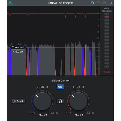Viewport: 121px width, 121px height.
Task: Click the teal logo icon in header
Action: click(11, 3)
